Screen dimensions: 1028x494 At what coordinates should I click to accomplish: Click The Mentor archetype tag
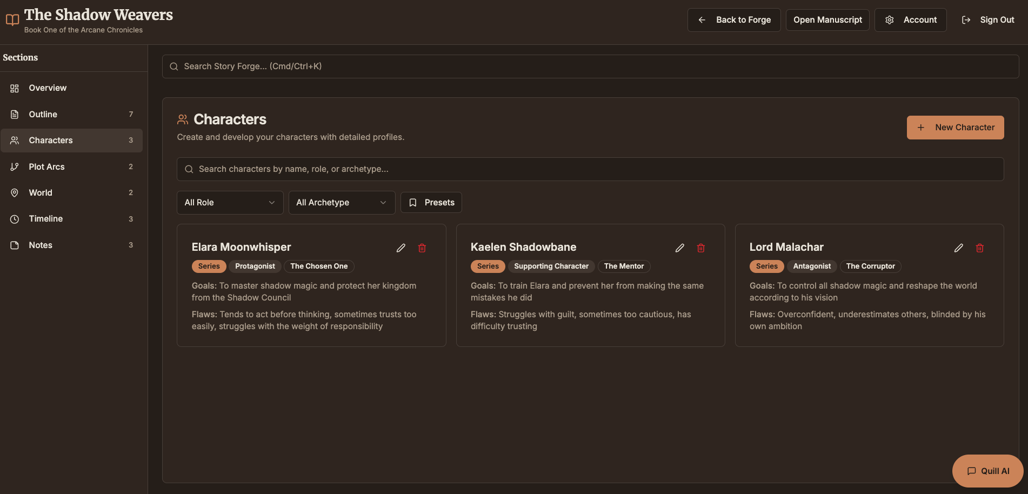(624, 266)
